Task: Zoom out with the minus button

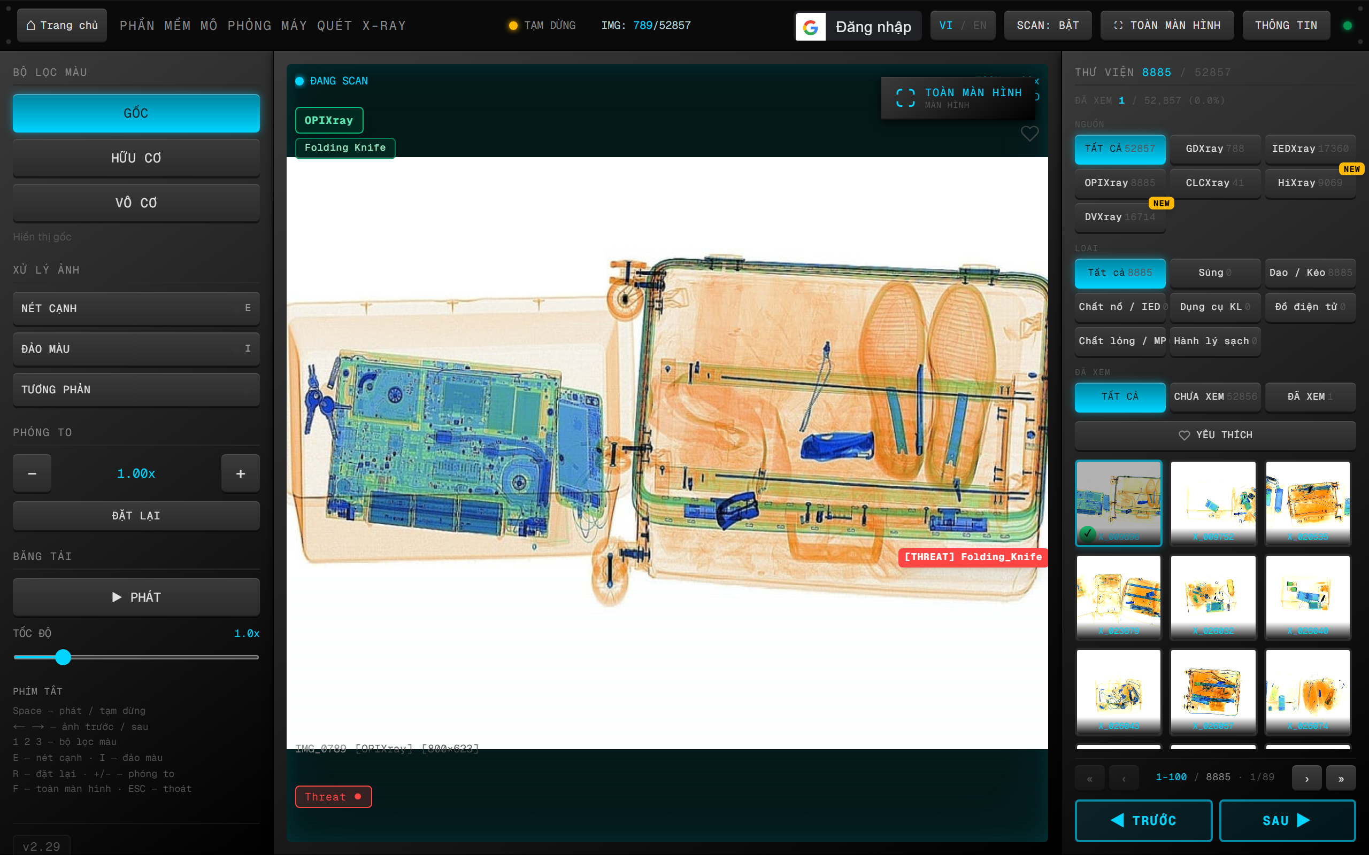Action: [32, 473]
